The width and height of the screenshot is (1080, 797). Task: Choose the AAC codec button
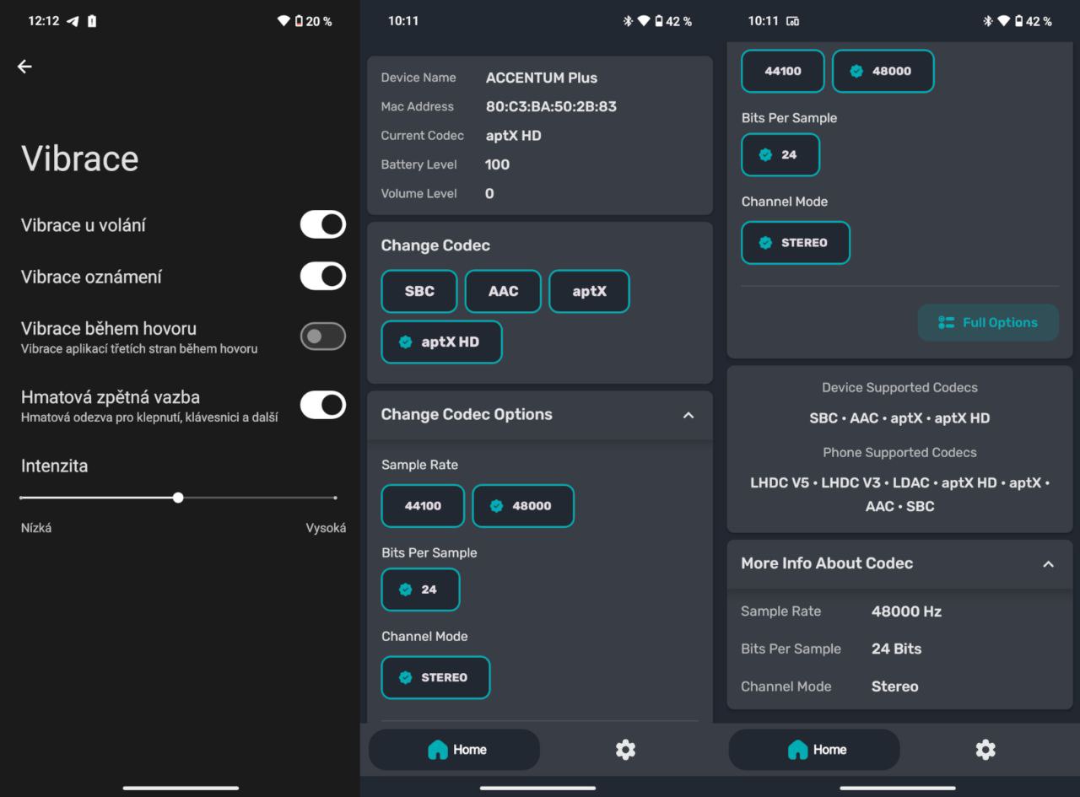coord(503,291)
